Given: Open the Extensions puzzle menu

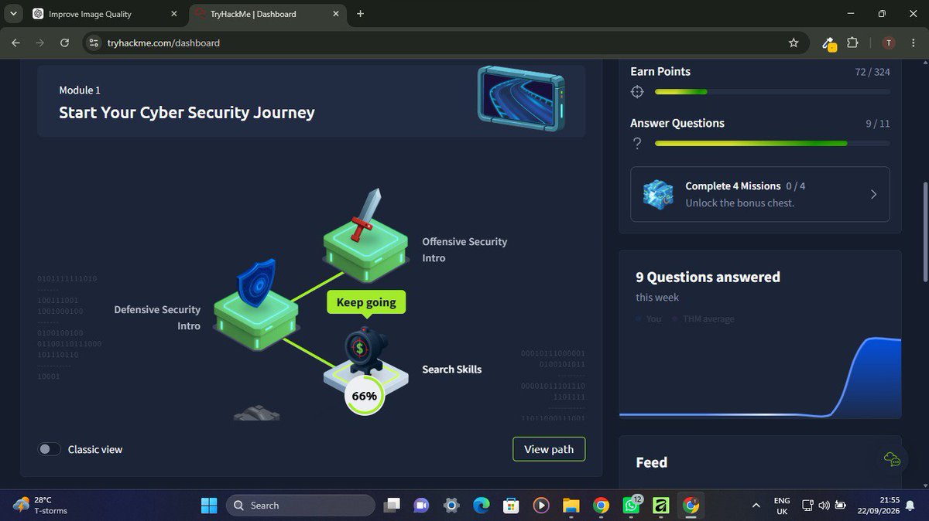Looking at the screenshot, I should [853, 43].
